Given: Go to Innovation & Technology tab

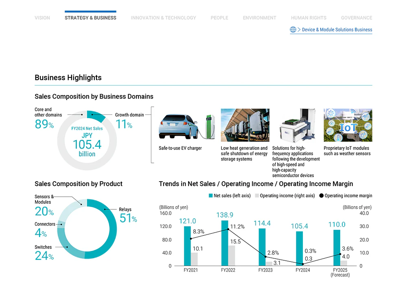Looking at the screenshot, I should [x=163, y=18].
